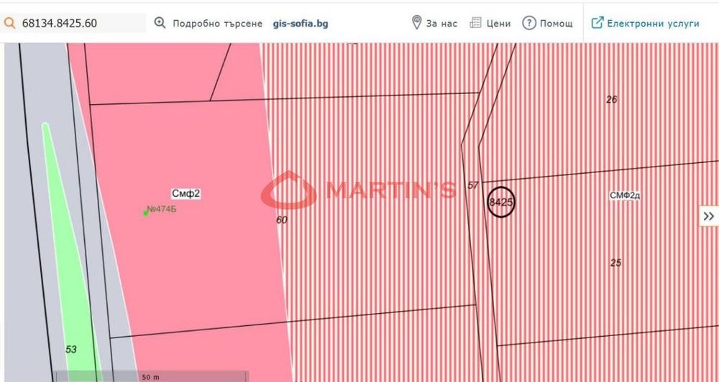Click the price list icon
719x382 pixels.
(x=475, y=23)
